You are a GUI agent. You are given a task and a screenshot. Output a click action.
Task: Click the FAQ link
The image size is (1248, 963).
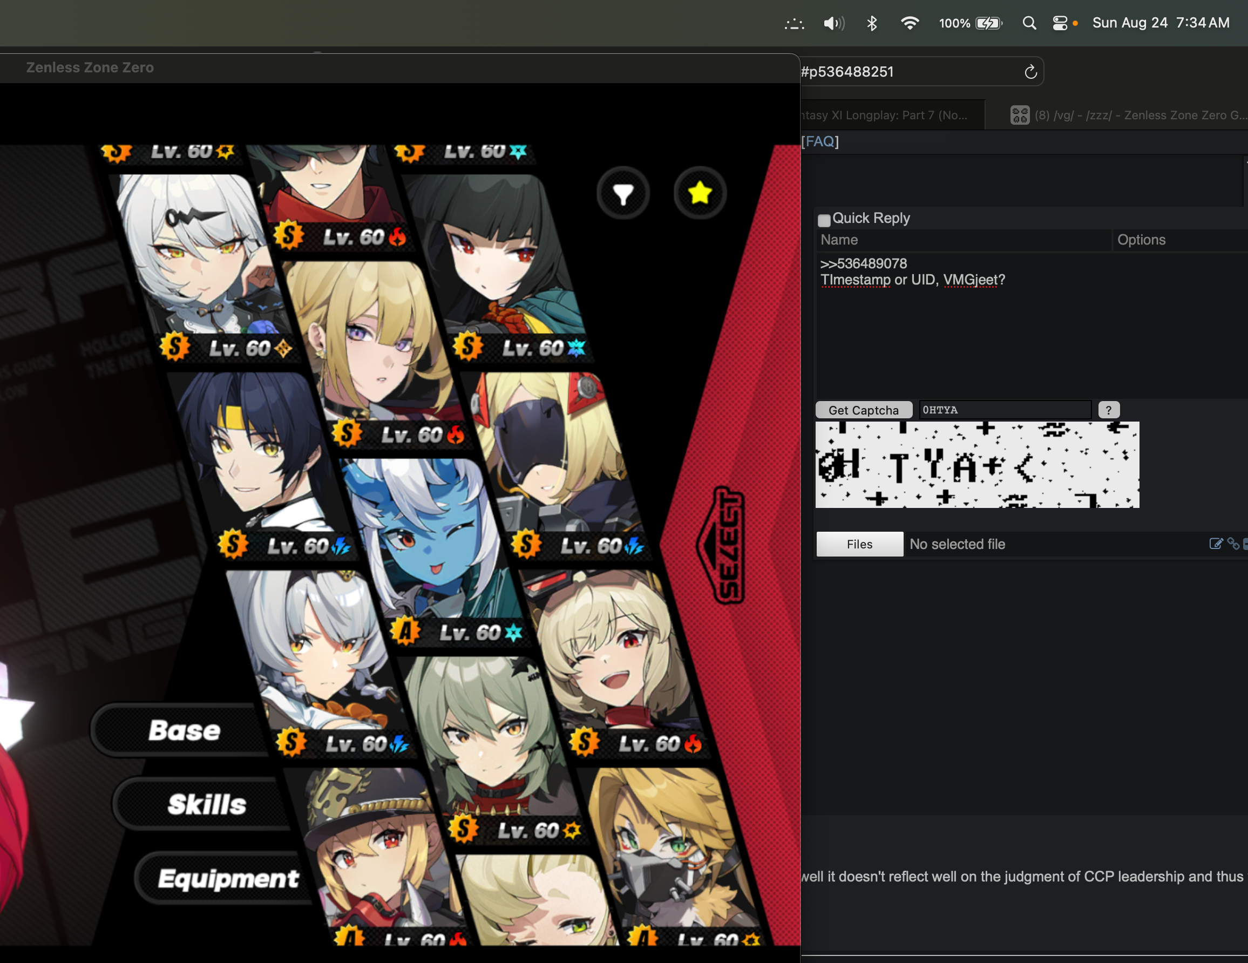coord(820,141)
